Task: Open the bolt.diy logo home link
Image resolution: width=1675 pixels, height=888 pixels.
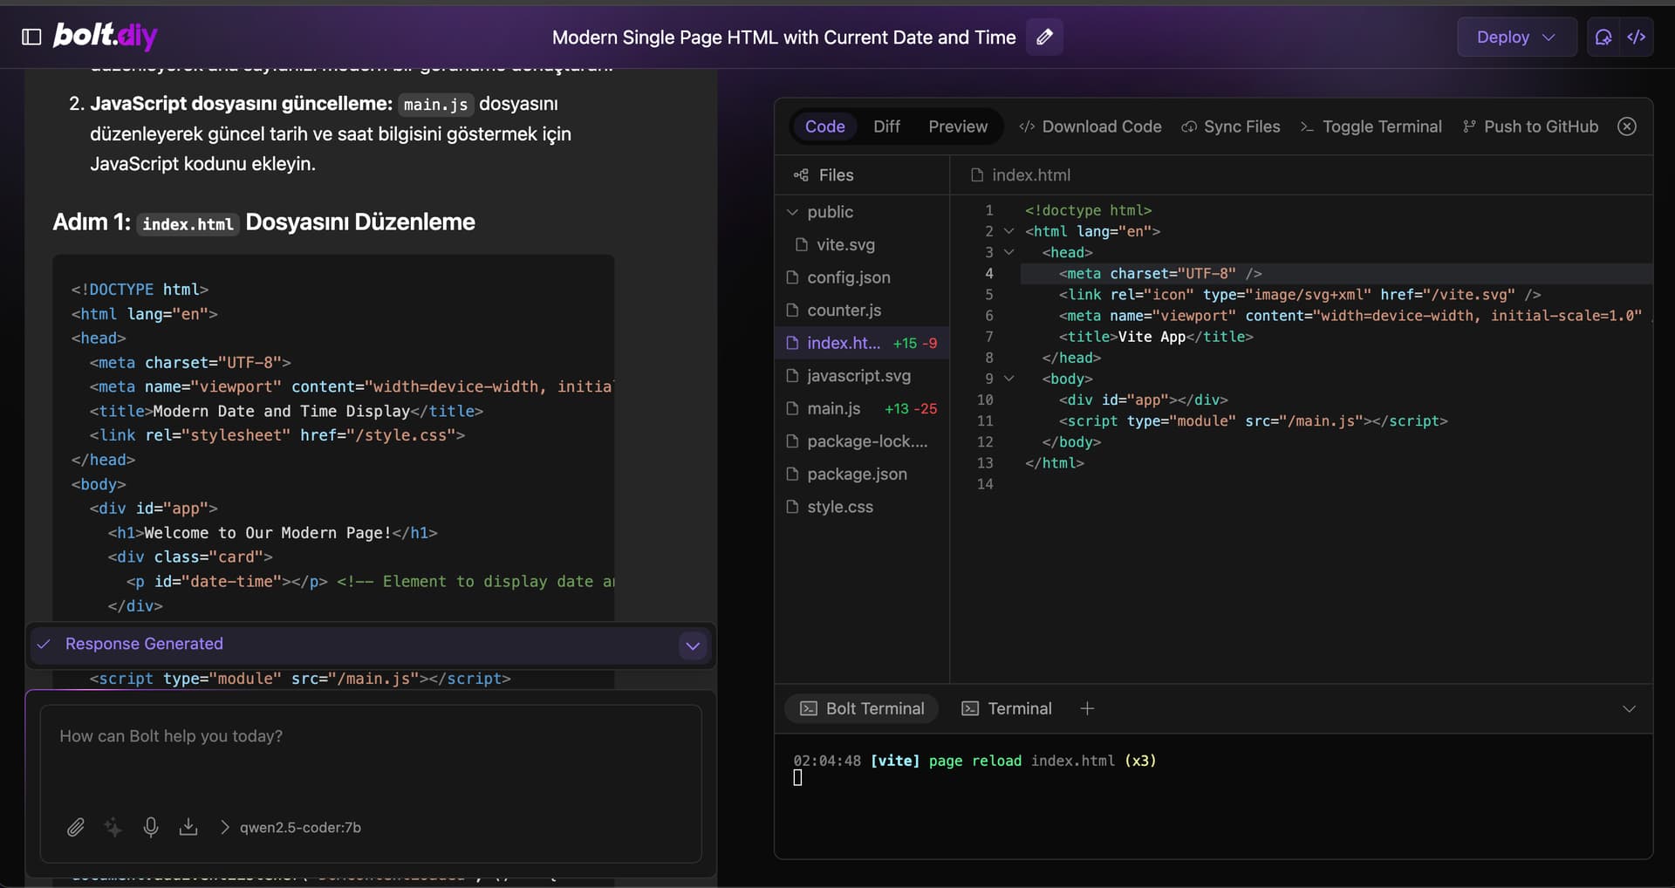Action: 105,36
